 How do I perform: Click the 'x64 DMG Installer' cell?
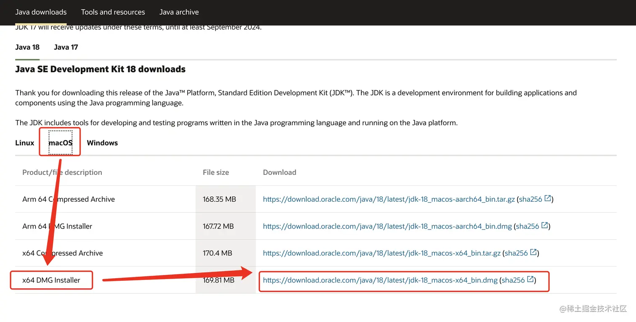(51, 280)
